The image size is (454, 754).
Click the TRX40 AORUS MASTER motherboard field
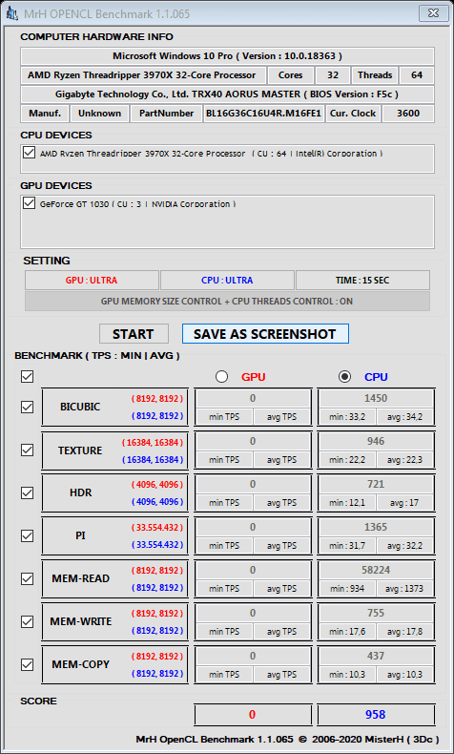point(227,94)
